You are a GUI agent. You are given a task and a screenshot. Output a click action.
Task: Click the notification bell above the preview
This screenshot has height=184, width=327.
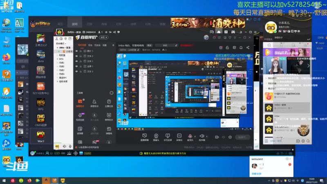(x=241, y=47)
